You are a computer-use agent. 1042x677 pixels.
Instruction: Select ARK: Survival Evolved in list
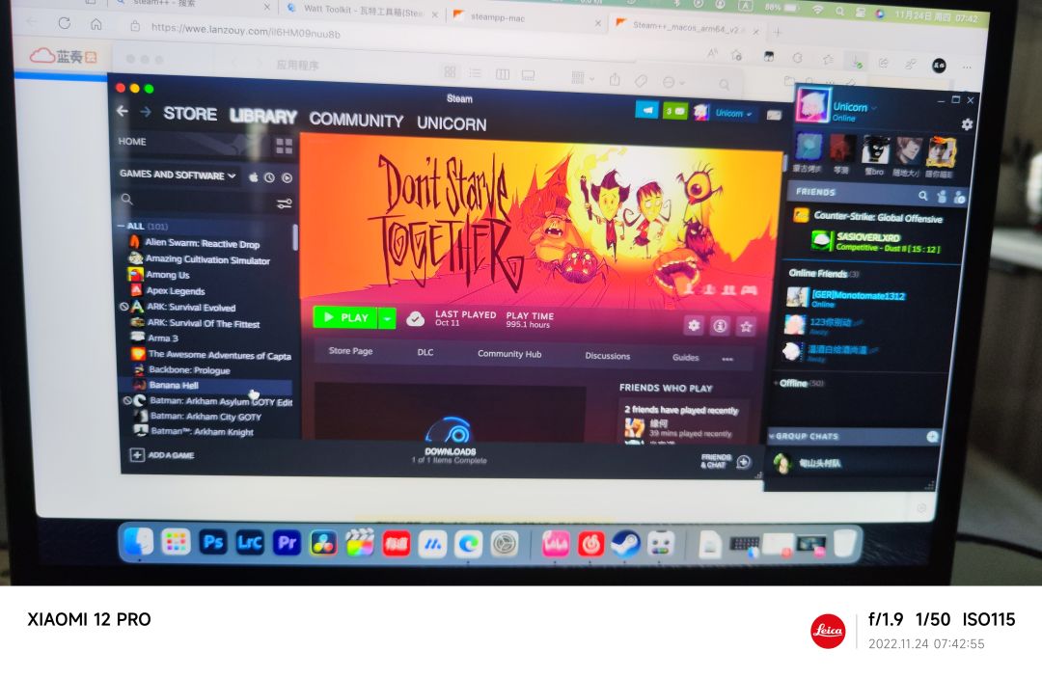tap(191, 308)
